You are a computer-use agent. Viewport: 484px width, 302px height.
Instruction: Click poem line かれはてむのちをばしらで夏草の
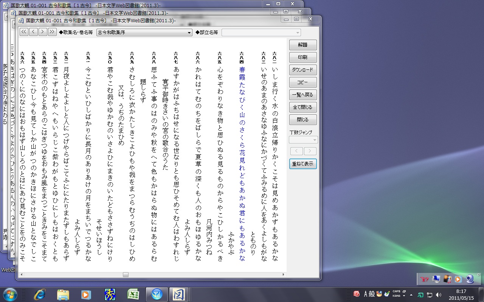coord(198,164)
